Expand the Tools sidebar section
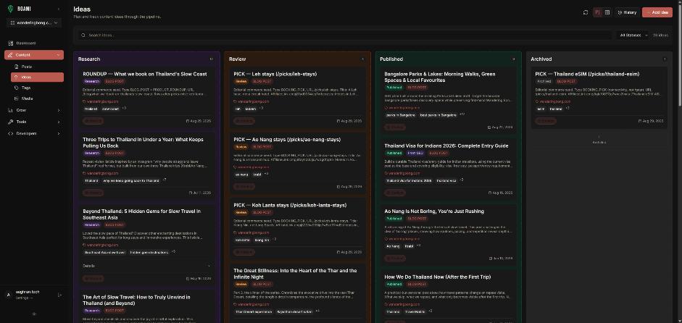 (34, 122)
